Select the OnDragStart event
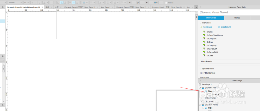 [211, 38]
